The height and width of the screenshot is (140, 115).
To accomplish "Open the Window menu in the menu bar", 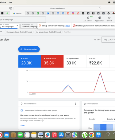I will point(3,2).
